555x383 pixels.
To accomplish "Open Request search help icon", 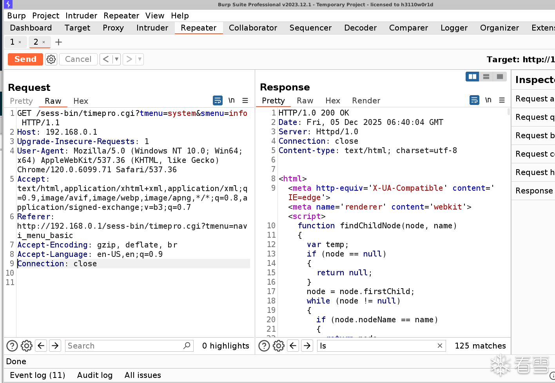I will tap(13, 346).
